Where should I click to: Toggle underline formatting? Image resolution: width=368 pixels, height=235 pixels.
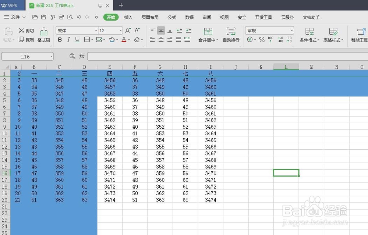[x=77, y=39]
